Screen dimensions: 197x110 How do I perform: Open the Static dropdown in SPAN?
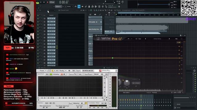[81, 74]
